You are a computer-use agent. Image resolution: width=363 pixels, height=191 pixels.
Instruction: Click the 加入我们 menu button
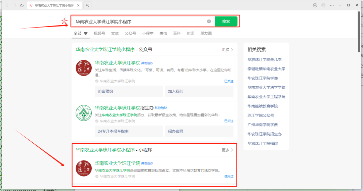(199, 91)
